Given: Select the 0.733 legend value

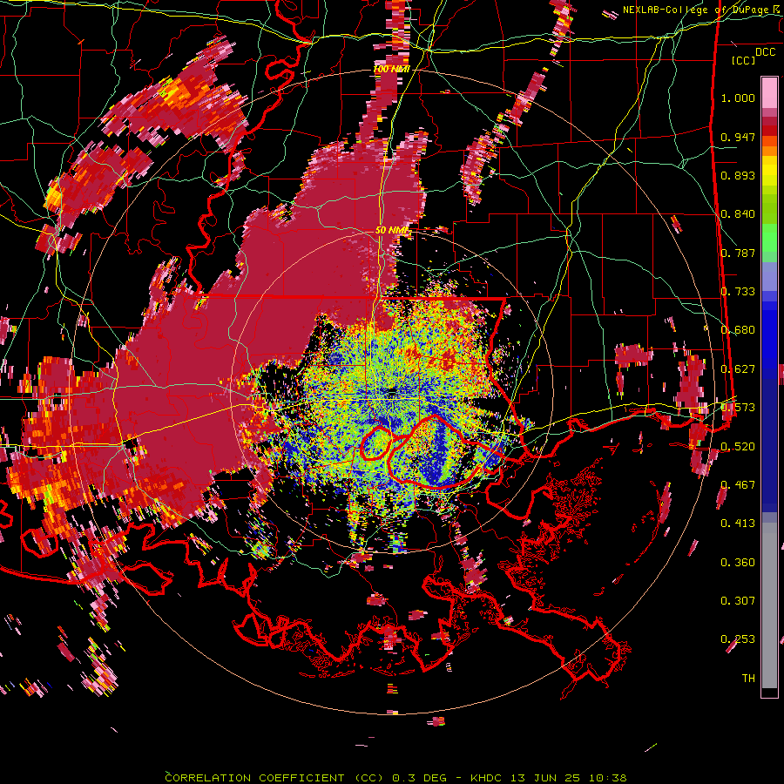Looking at the screenshot, I should click(x=738, y=292).
